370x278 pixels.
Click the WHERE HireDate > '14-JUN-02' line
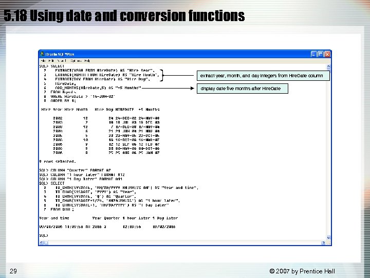point(83,96)
